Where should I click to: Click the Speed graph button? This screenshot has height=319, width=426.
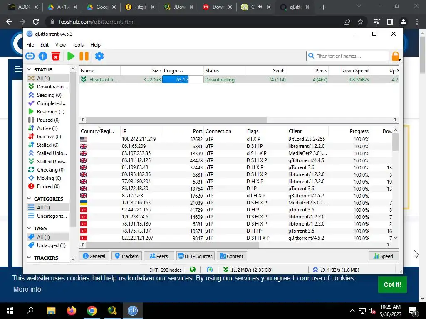(383, 256)
